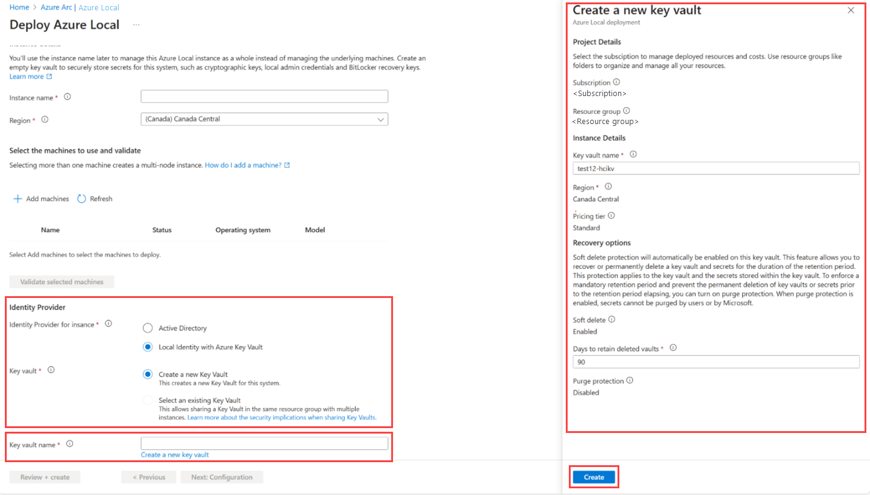Click the Name column header

pos(50,230)
